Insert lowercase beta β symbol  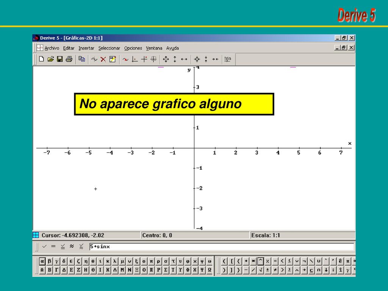[x=50, y=261]
